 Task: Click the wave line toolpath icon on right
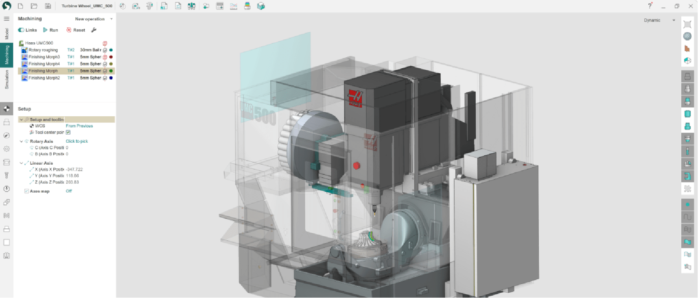click(x=687, y=217)
